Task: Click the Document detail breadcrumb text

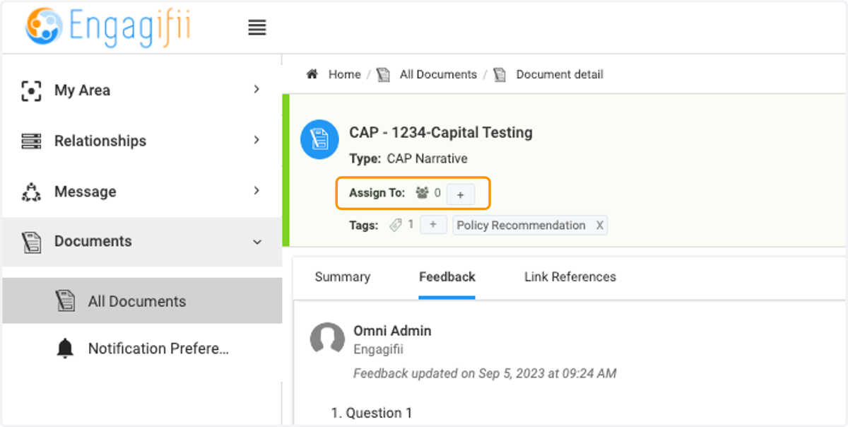Action: 560,74
